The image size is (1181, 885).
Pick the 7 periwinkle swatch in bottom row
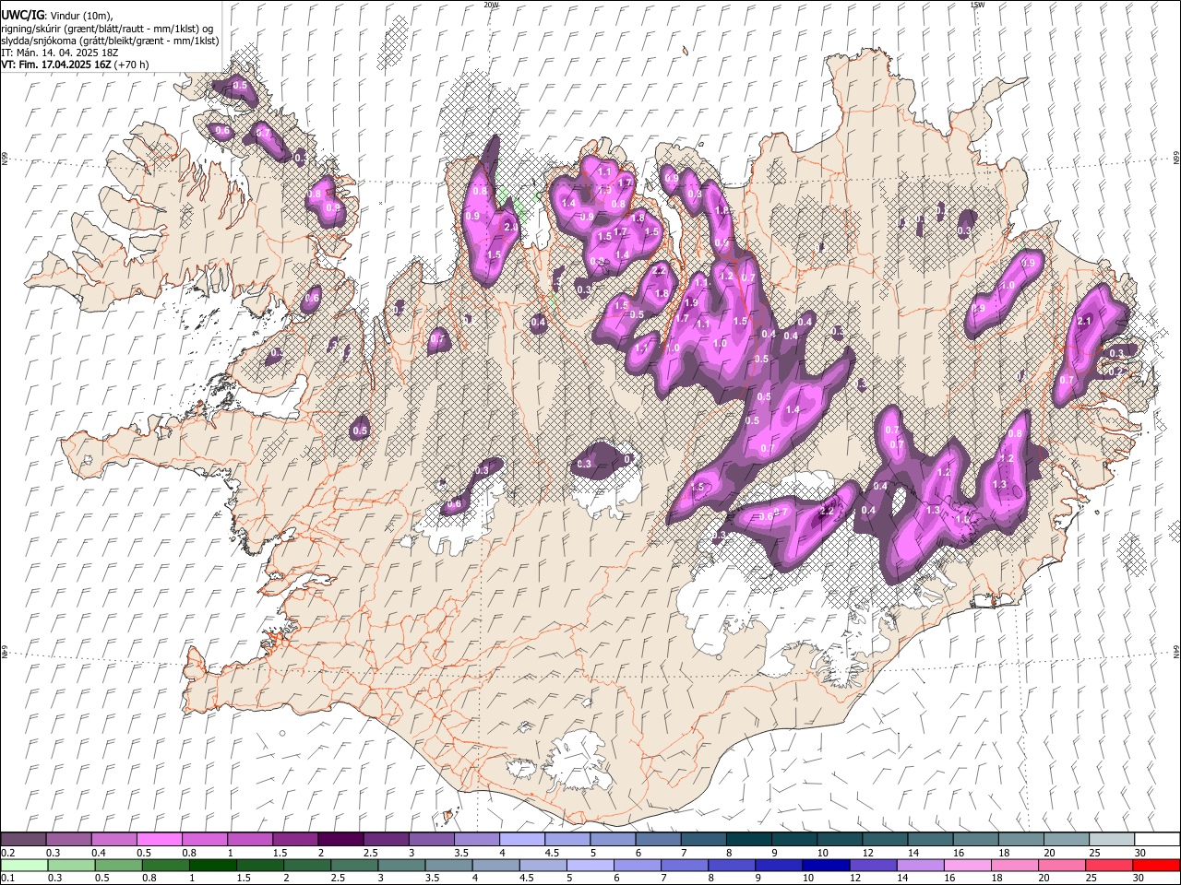tap(685, 865)
